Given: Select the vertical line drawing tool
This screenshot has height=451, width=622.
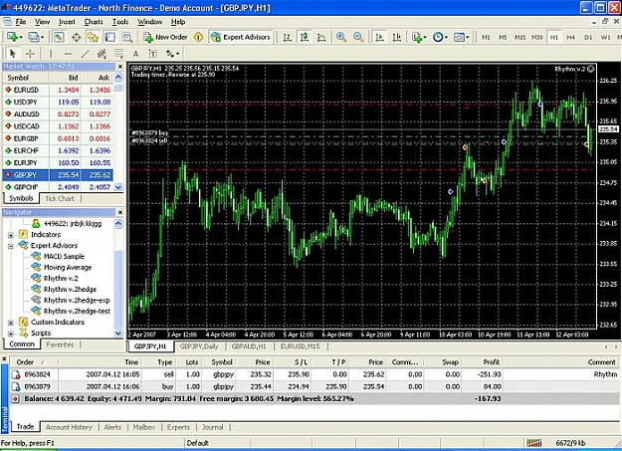Looking at the screenshot, I should 51,54.
